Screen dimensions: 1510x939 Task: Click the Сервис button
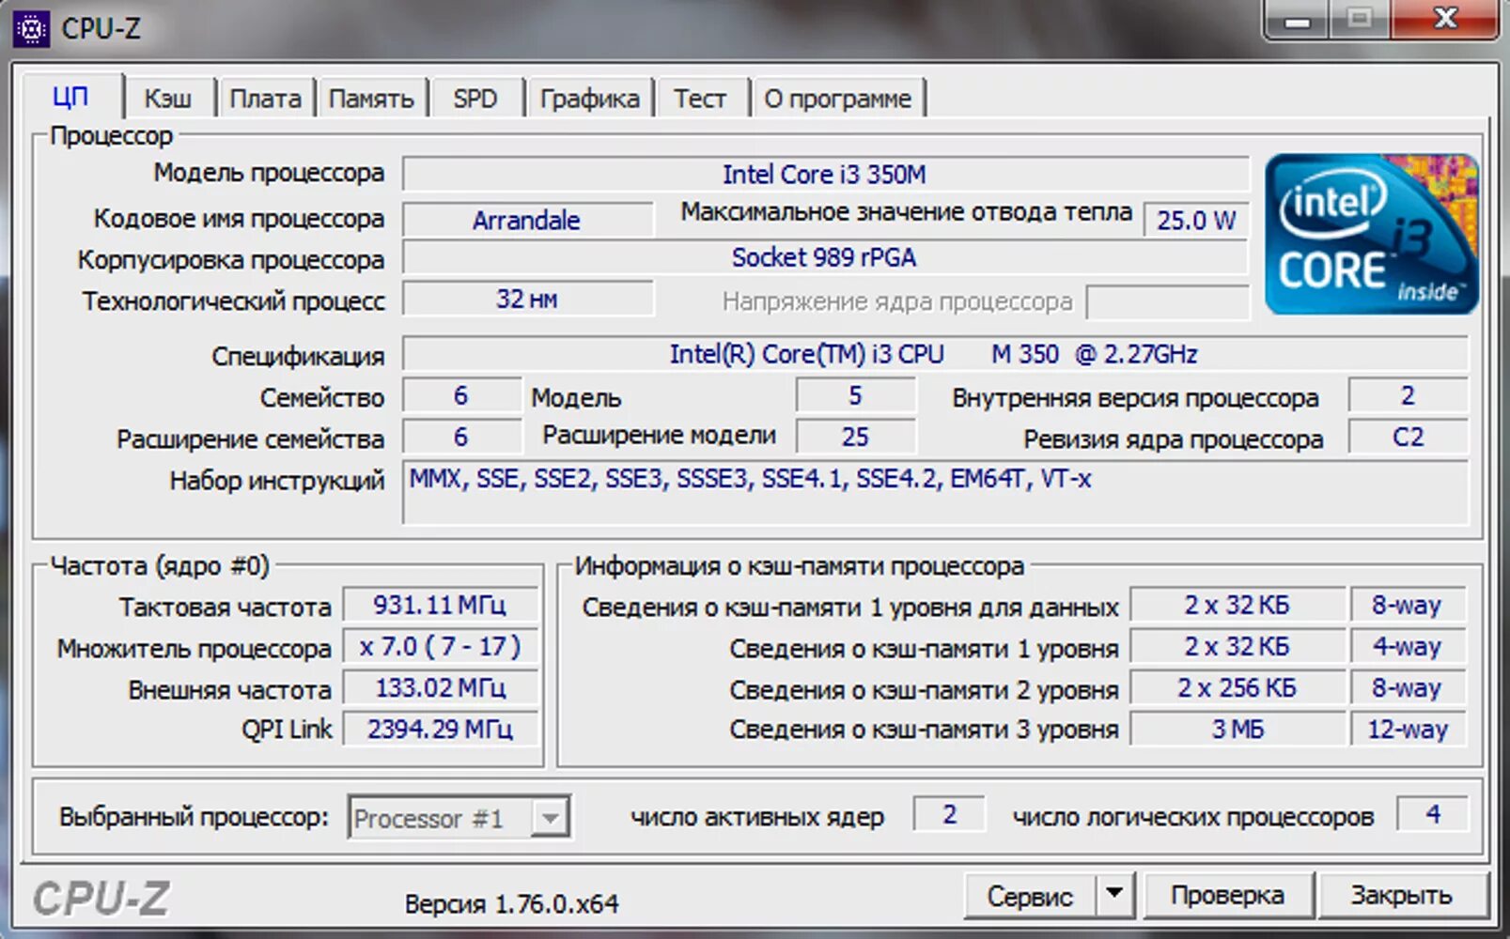pyautogui.click(x=1030, y=896)
